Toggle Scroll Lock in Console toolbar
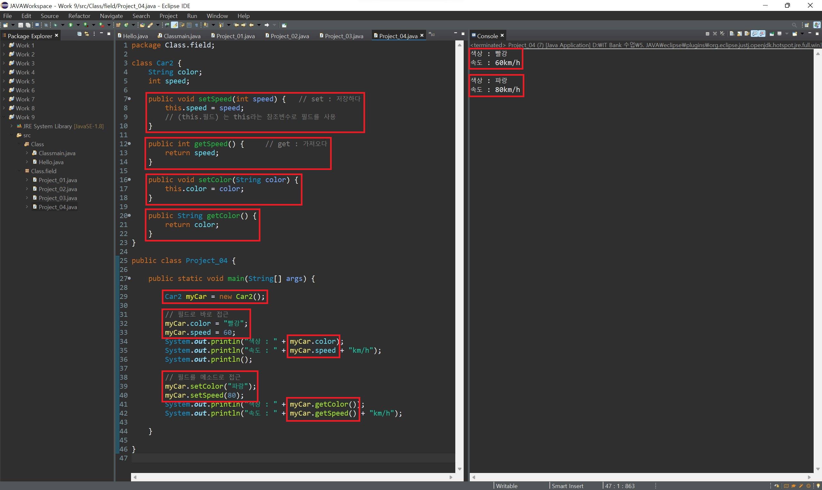The image size is (822, 490). click(739, 34)
